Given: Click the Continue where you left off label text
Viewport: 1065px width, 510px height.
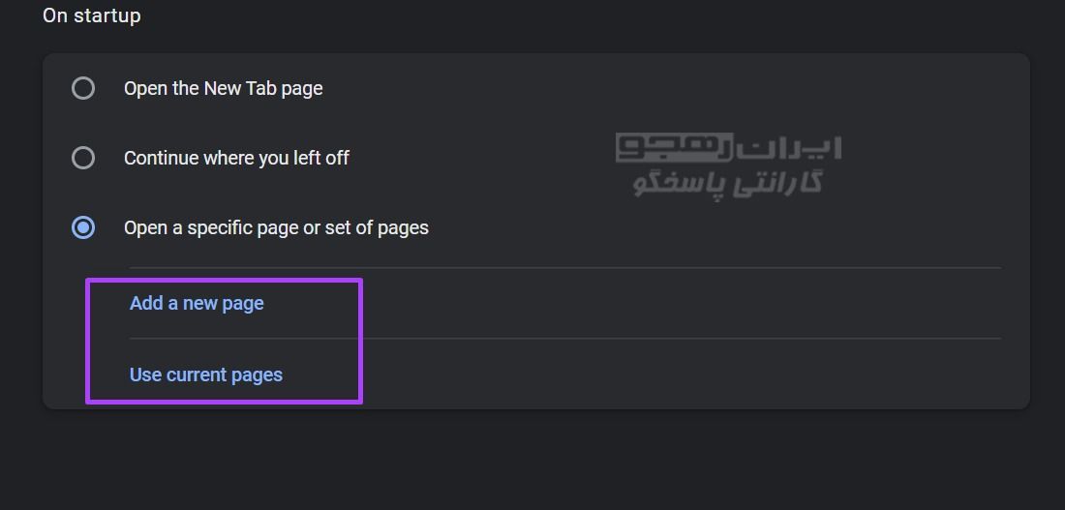Looking at the screenshot, I should tap(236, 159).
